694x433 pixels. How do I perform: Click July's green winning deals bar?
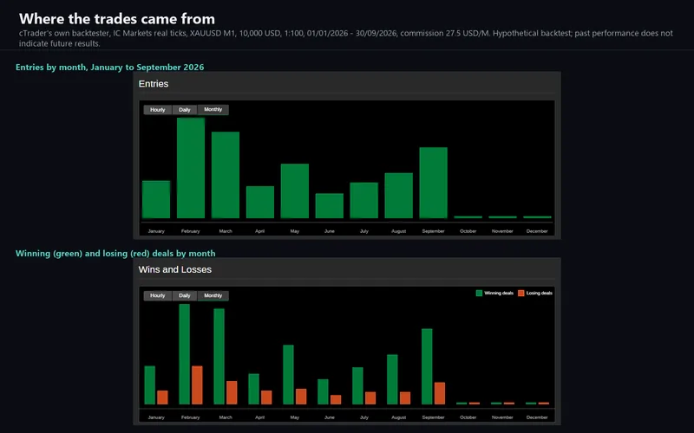tap(357, 385)
